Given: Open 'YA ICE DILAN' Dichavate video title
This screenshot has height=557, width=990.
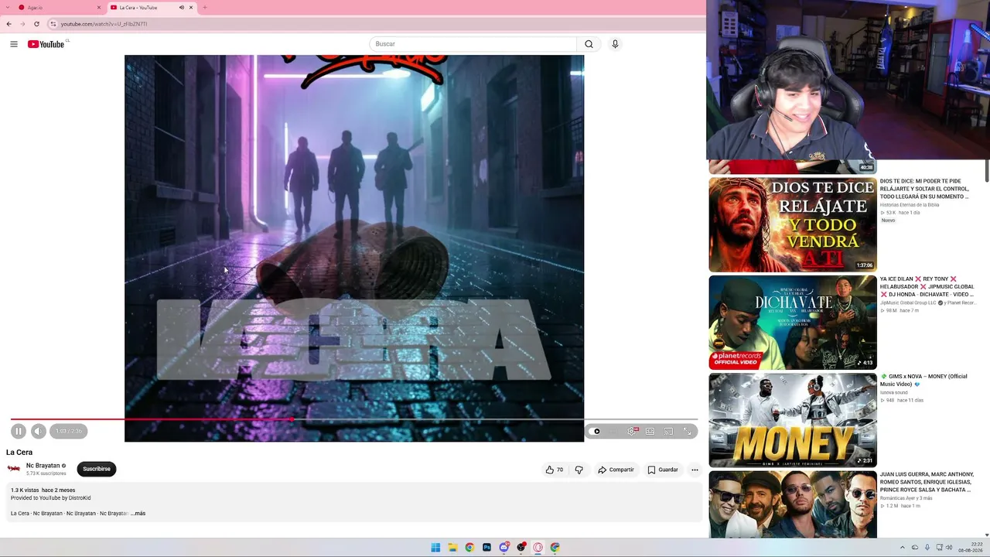Looking at the screenshot, I should (927, 287).
